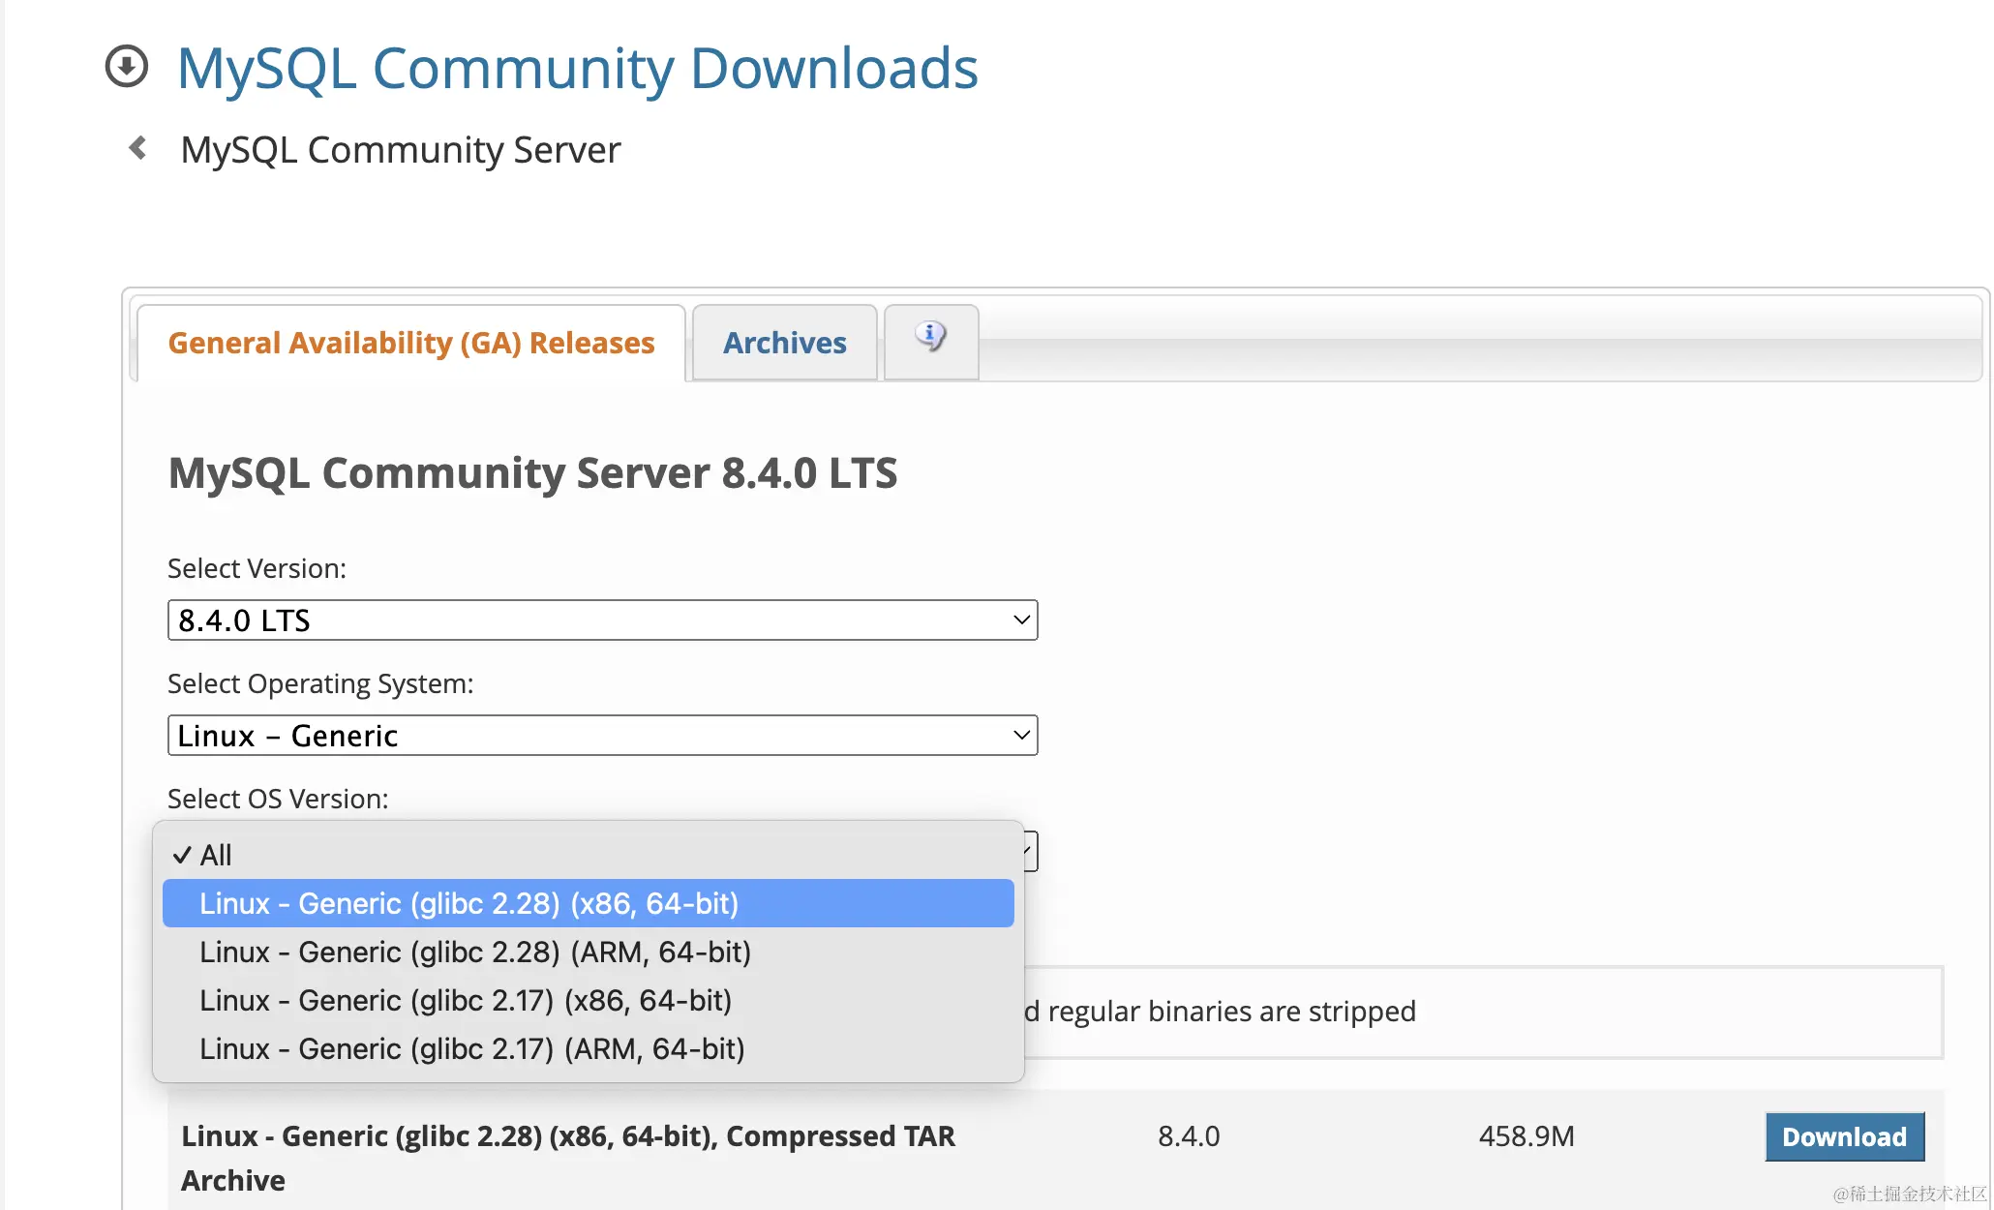Open the Select Operating System dropdown Linux - Generic

coord(602,735)
